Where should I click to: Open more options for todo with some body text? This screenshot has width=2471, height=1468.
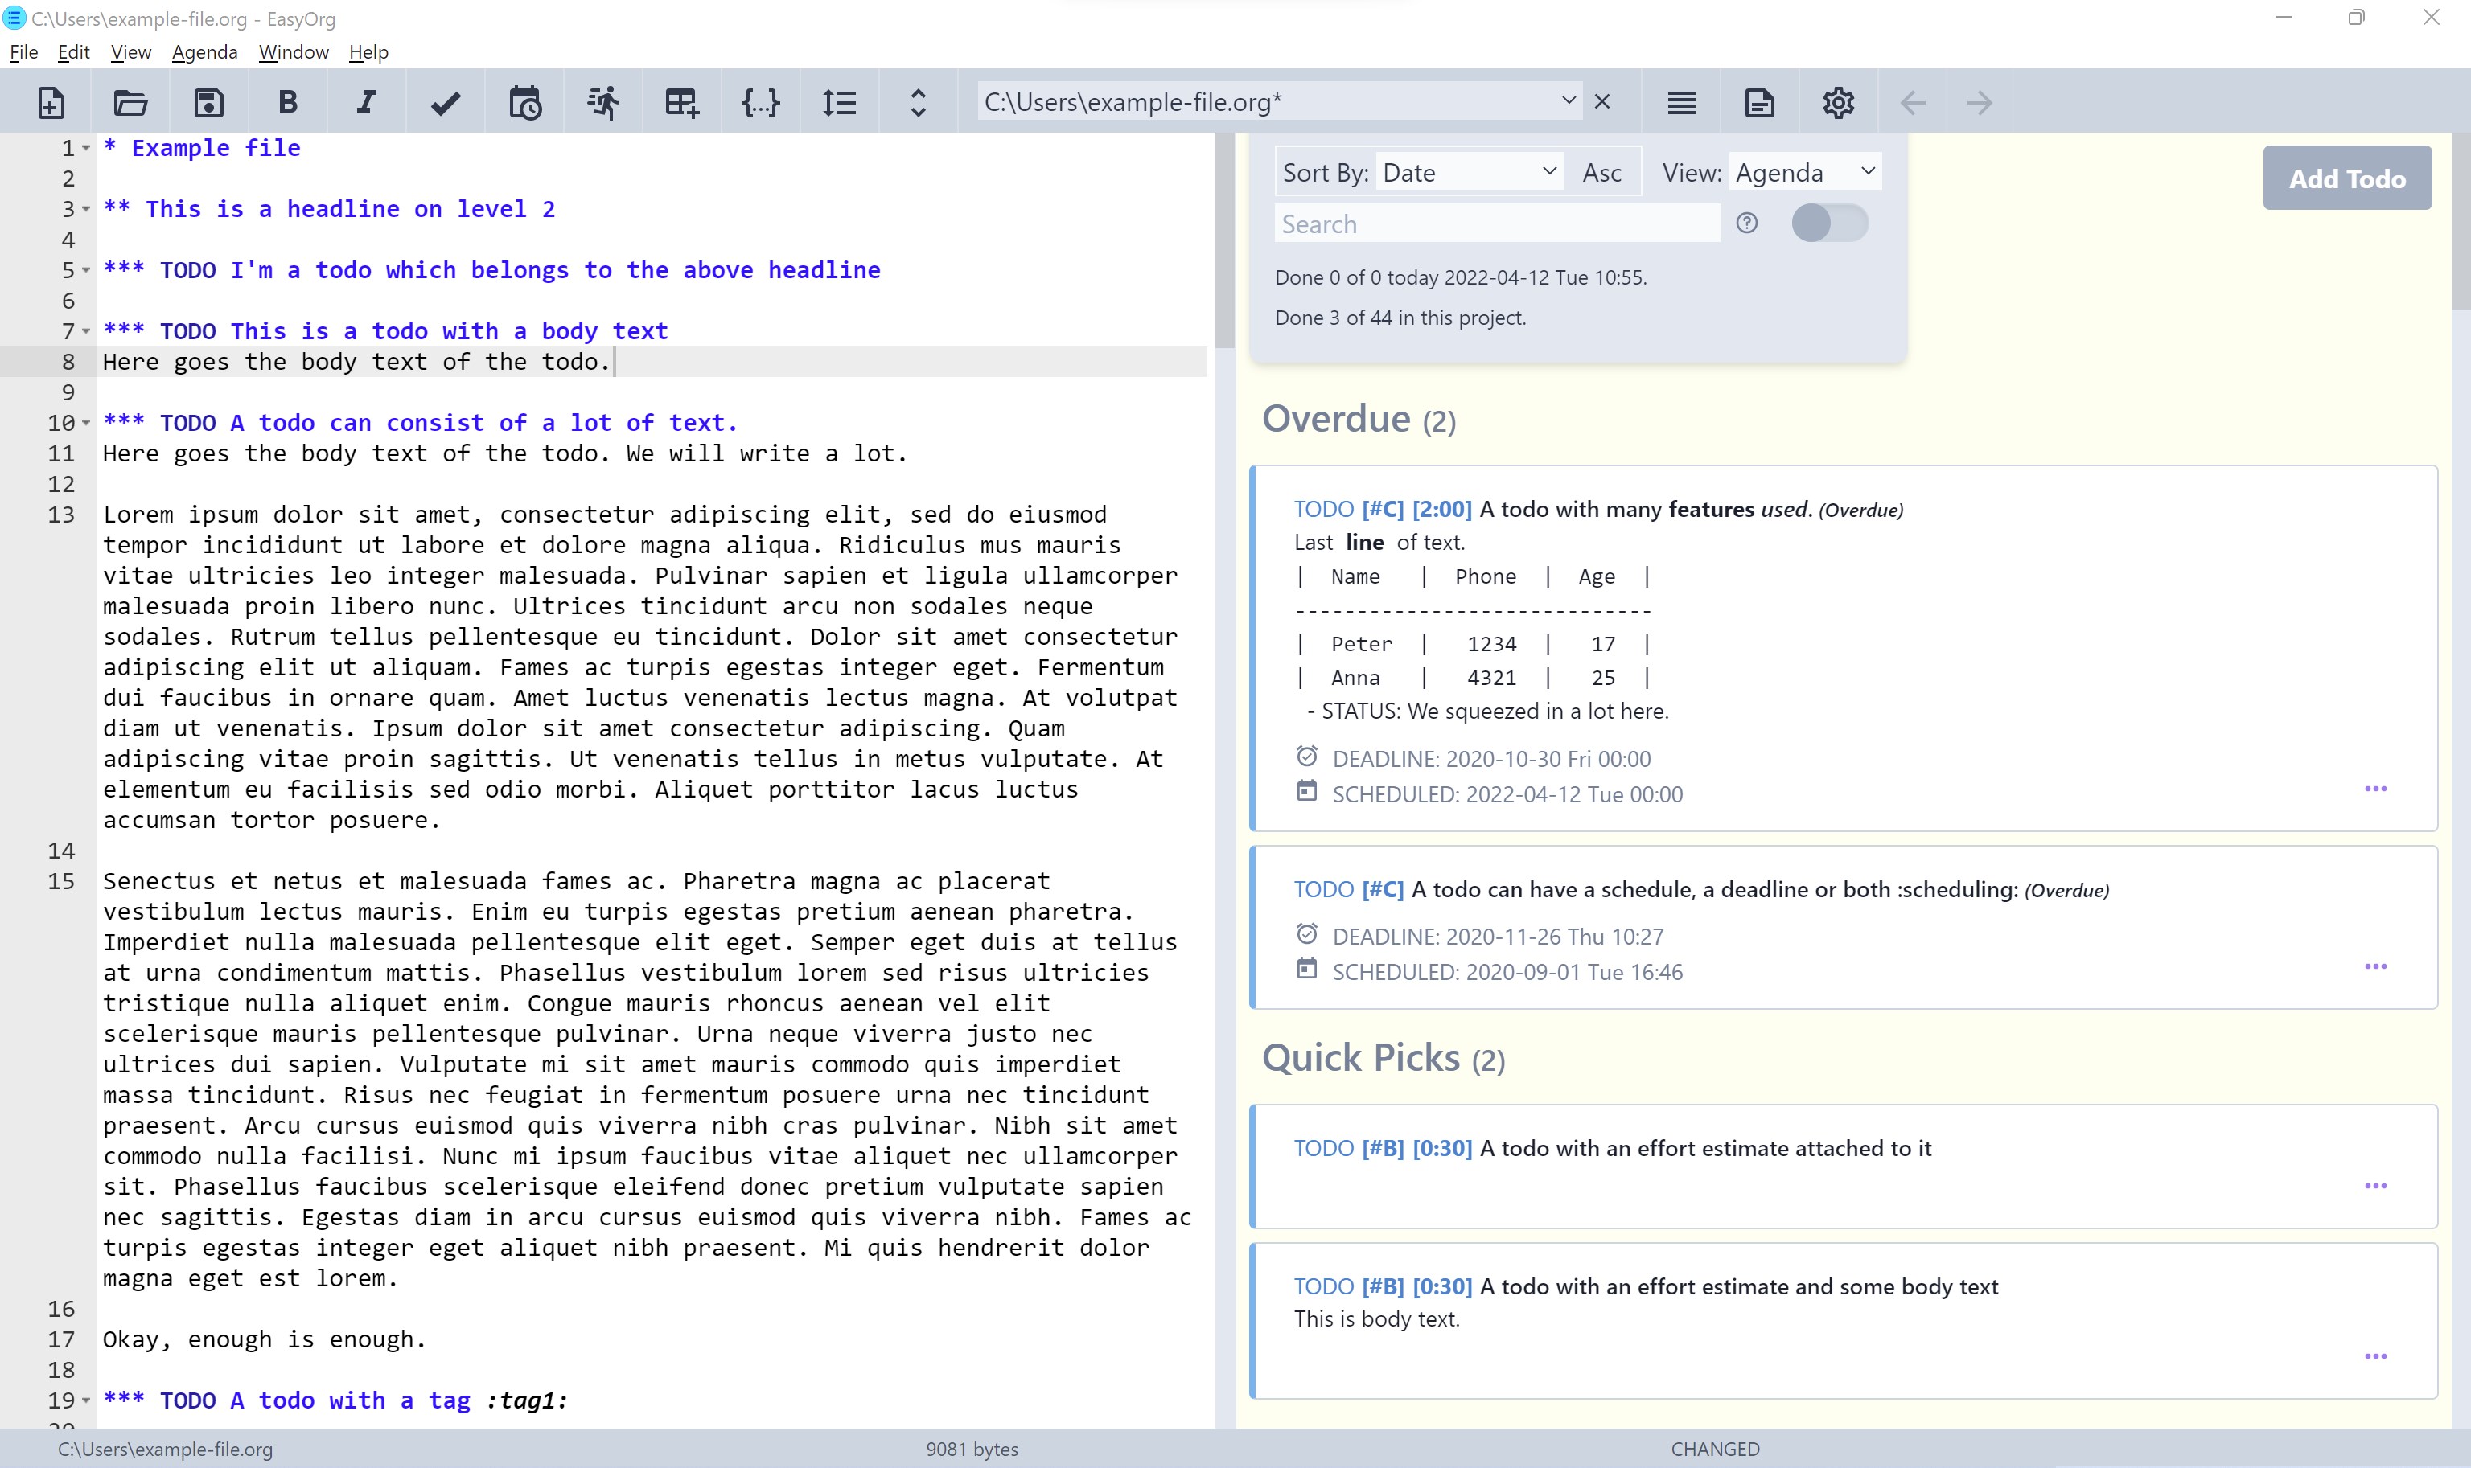click(x=2375, y=1356)
